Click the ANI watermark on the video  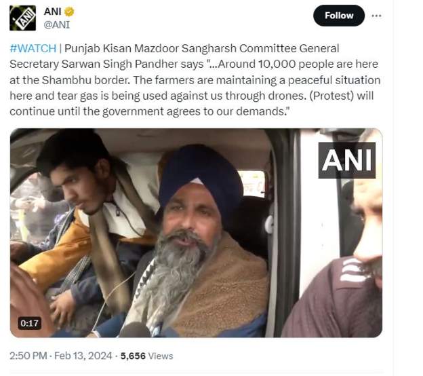click(x=346, y=160)
